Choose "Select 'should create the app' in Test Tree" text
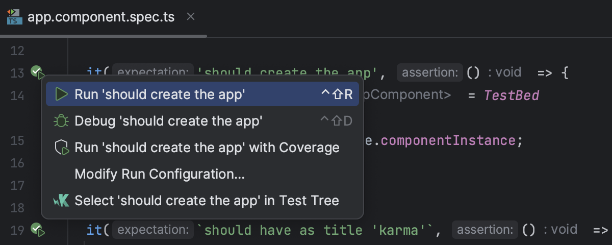The image size is (612, 245). (207, 201)
